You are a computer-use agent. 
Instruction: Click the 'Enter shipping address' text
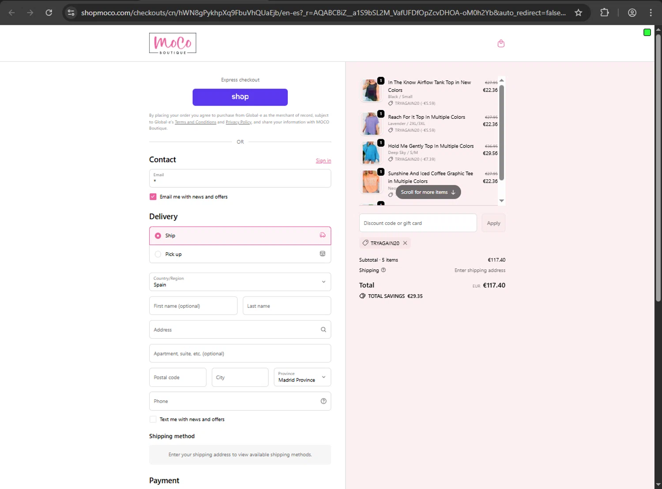(480, 270)
